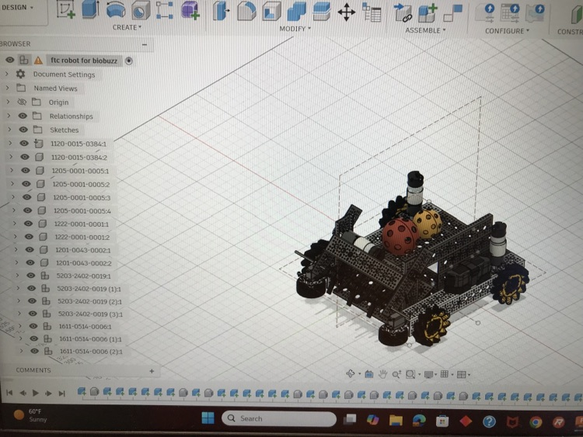Open the CONFIGURE menu
The height and width of the screenshot is (437, 583).
(507, 31)
